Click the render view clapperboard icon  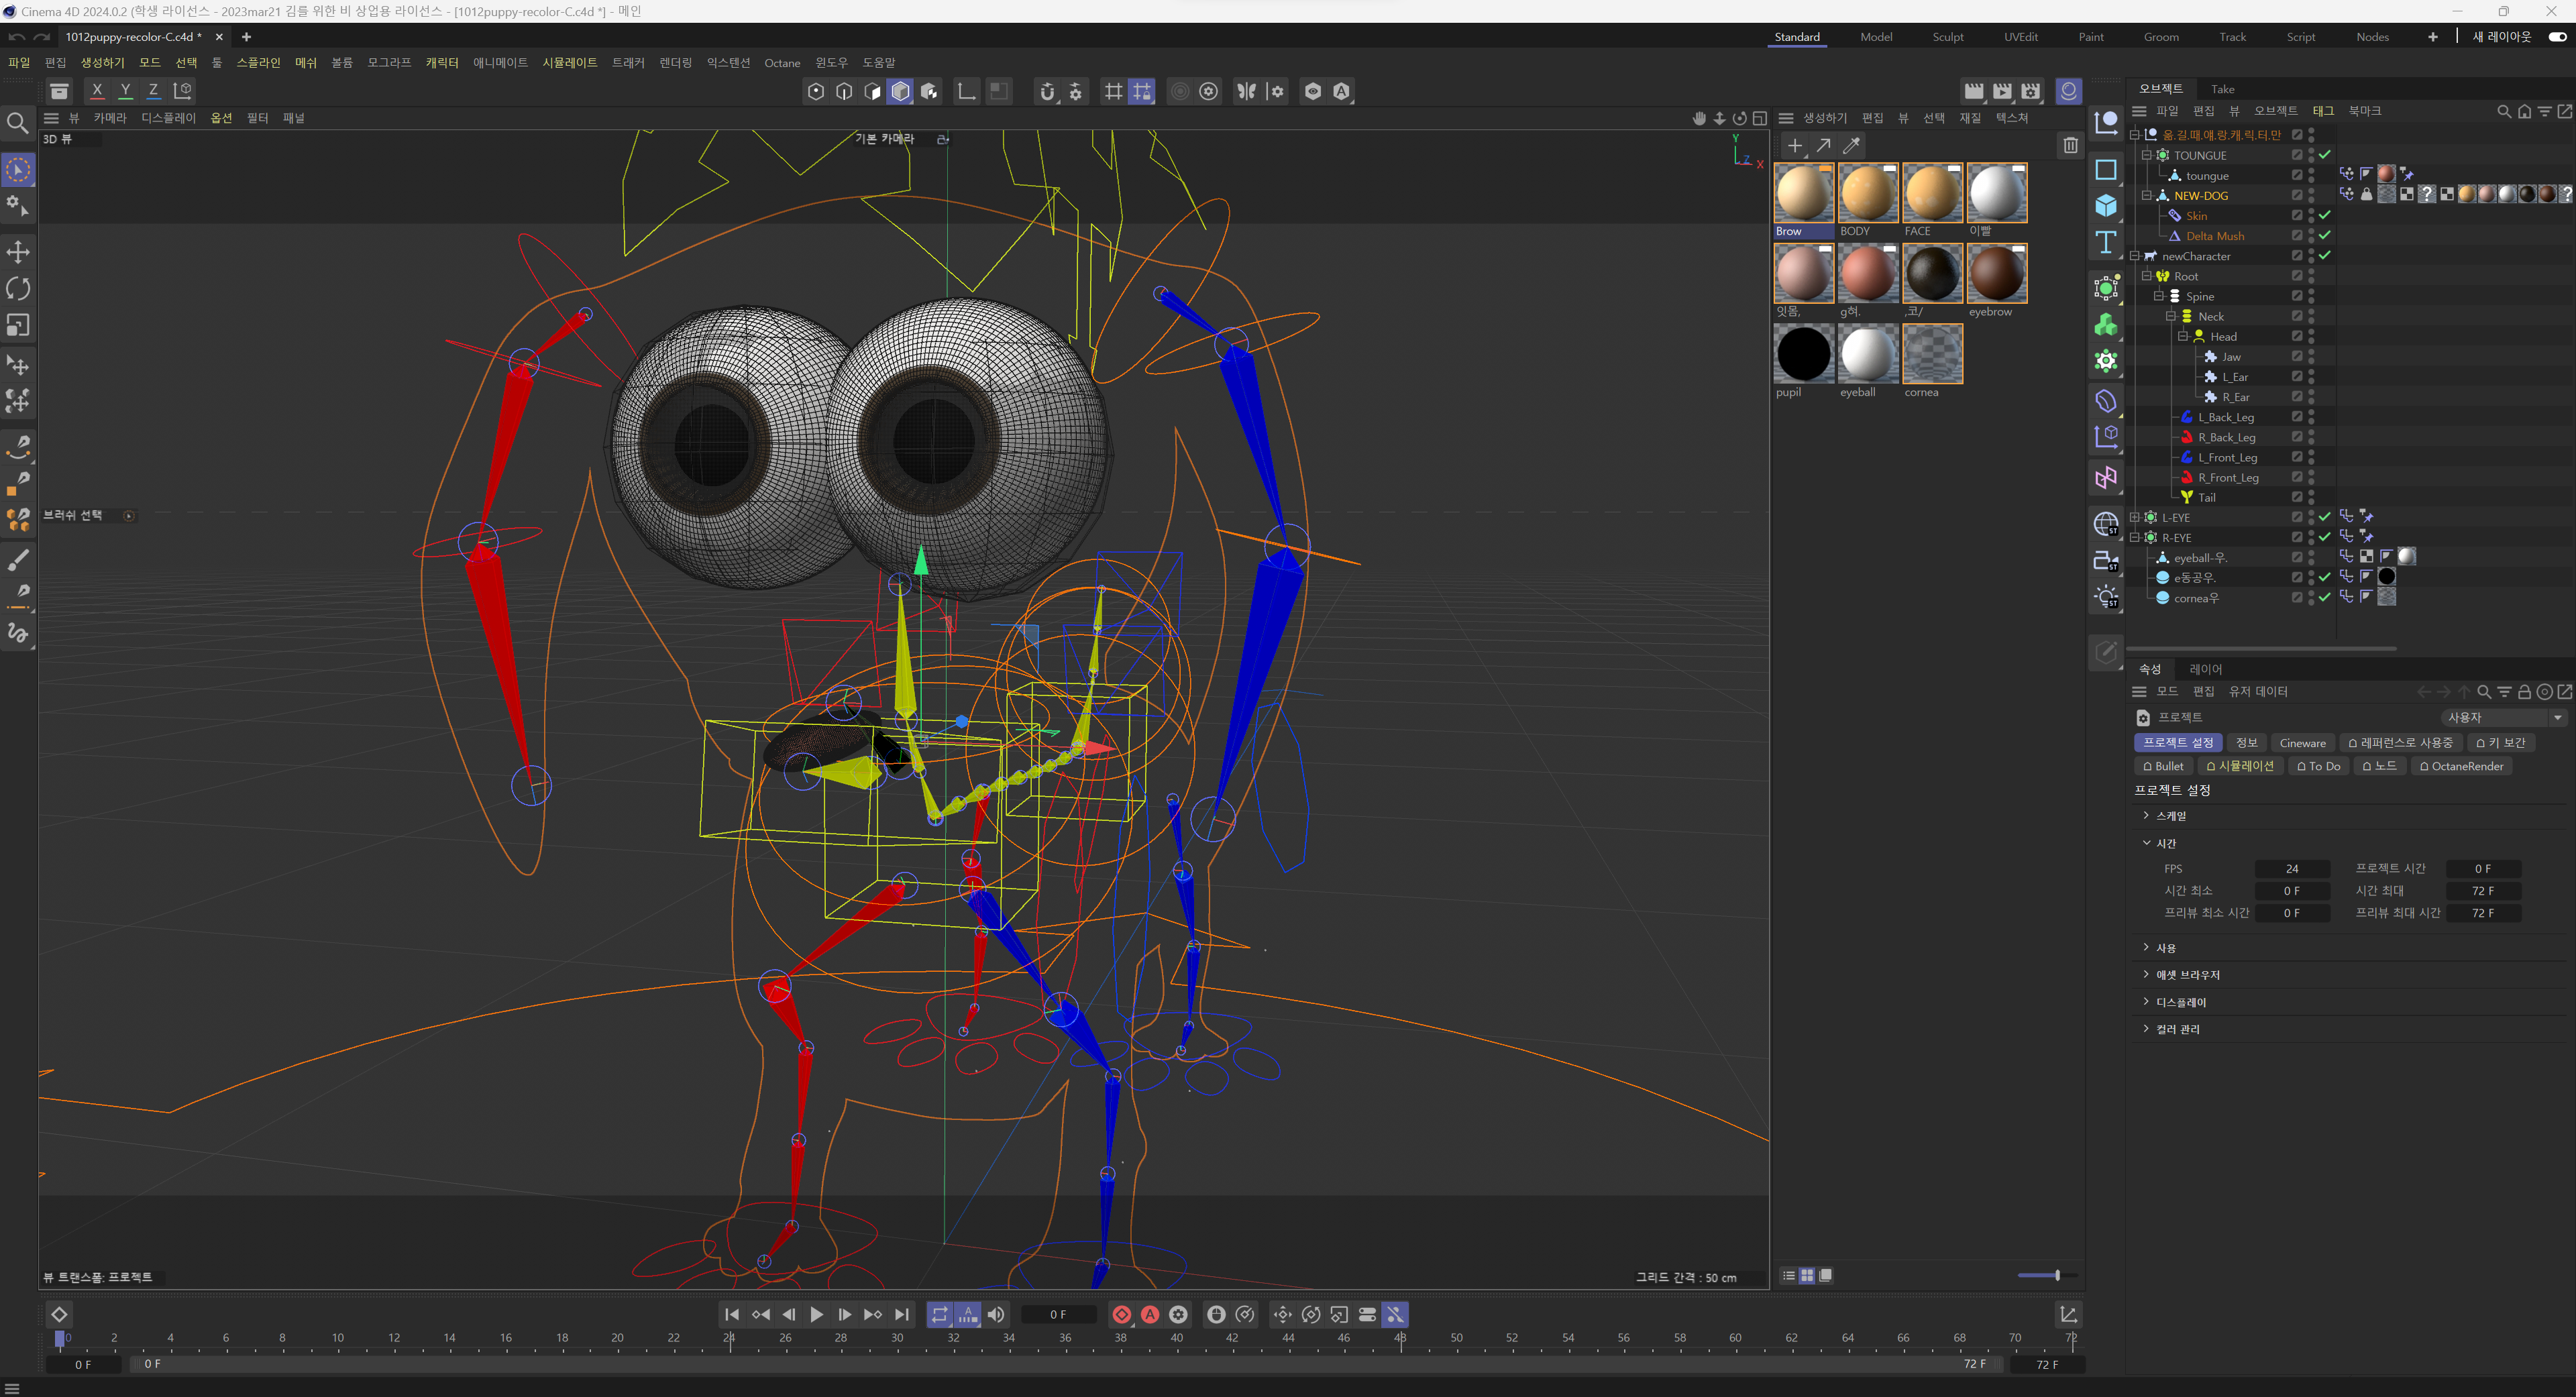point(1974,91)
